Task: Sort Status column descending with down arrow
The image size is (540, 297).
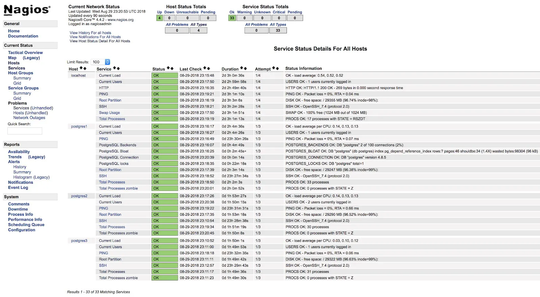Action: 172,68
